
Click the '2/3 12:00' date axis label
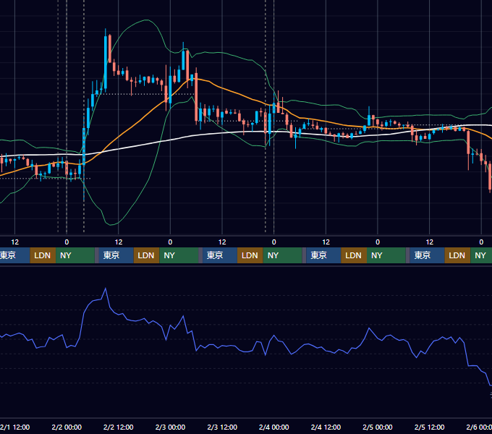222,427
